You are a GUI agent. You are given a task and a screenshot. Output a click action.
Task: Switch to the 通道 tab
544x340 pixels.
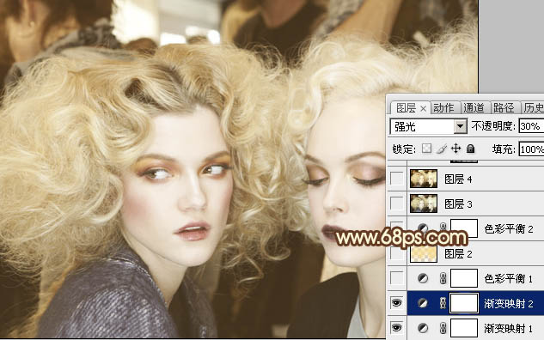tap(474, 108)
